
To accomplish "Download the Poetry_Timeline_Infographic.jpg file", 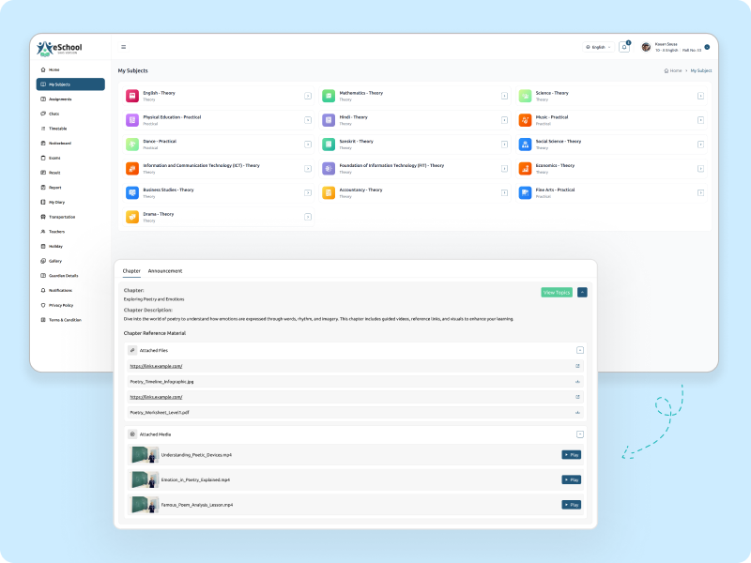I will coord(577,382).
